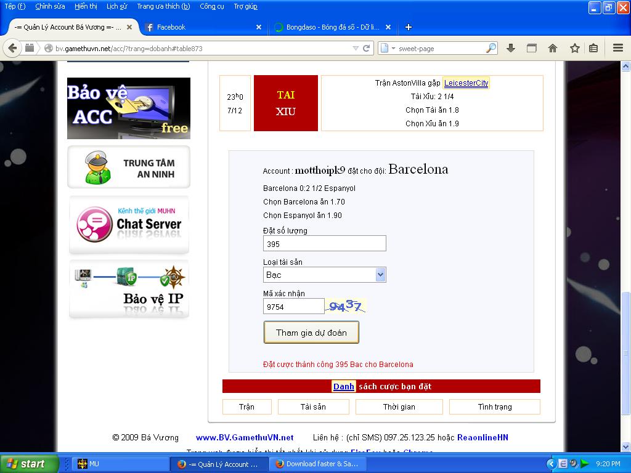Image resolution: width=631 pixels, height=473 pixels.
Task: Open the Tệp (F) menu
Action: 15,6
